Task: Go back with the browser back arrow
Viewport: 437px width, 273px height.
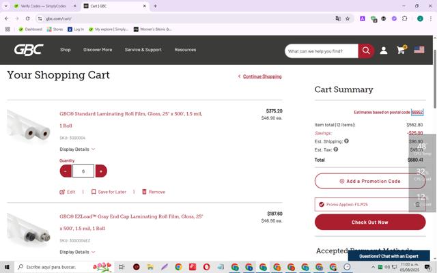Action: tap(7, 18)
